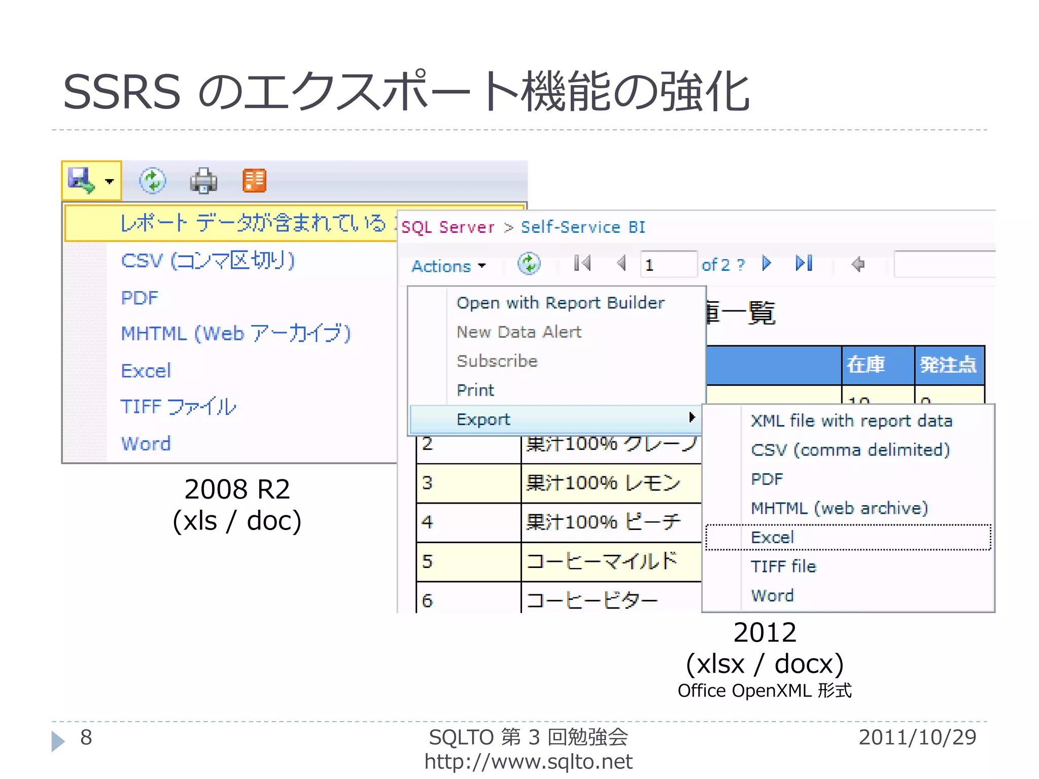Click the 果汁100% レモン table cell
1039x779 pixels.
point(611,483)
